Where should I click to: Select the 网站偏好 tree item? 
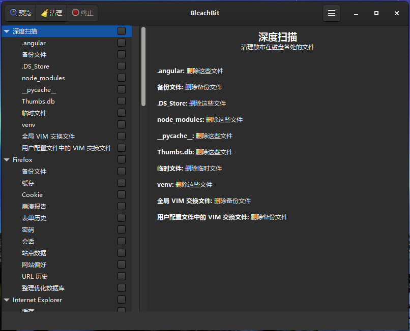pos(34,264)
